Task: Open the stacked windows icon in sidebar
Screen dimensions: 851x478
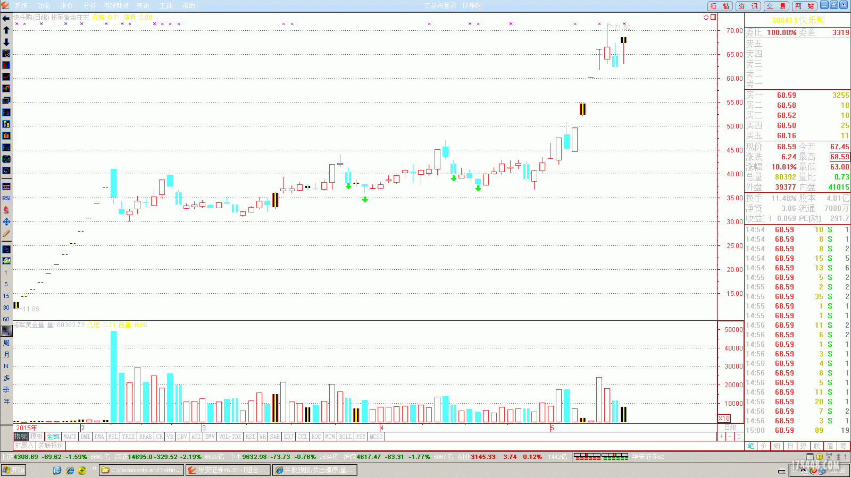Action: 6,100
